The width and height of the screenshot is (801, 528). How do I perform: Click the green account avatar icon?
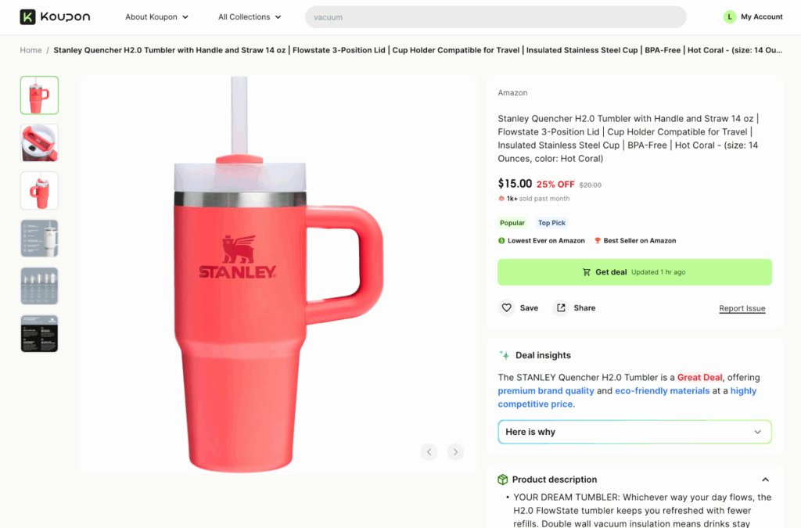click(x=730, y=17)
